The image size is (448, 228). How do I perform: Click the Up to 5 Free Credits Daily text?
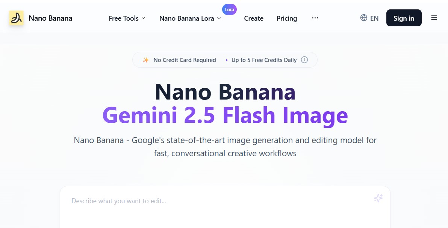point(264,60)
